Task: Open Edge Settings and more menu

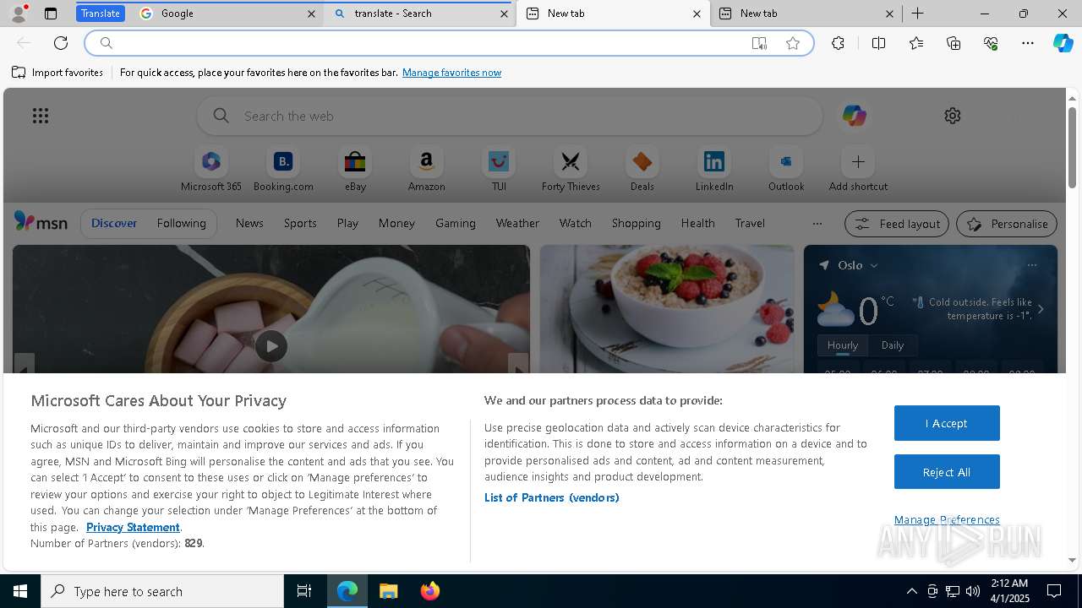Action: coord(1028,44)
